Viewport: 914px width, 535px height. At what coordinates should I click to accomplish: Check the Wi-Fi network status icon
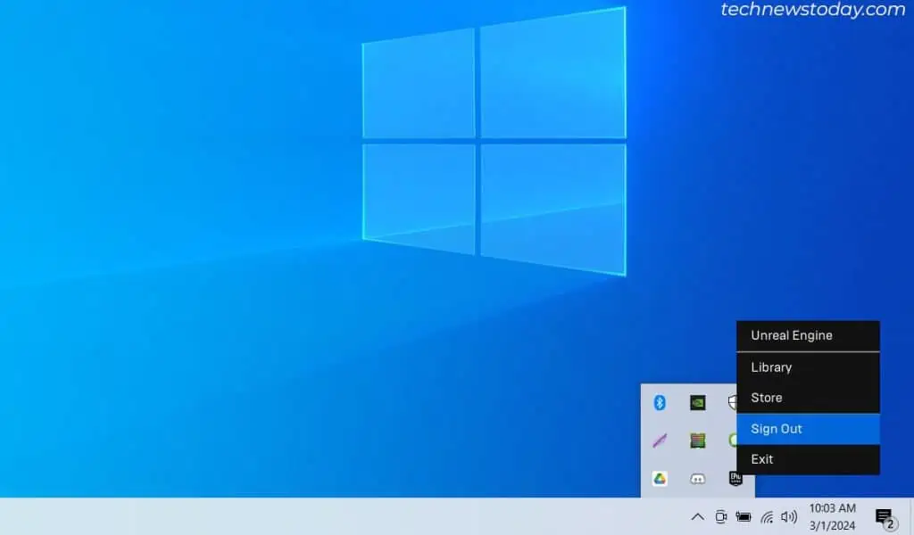point(767,516)
